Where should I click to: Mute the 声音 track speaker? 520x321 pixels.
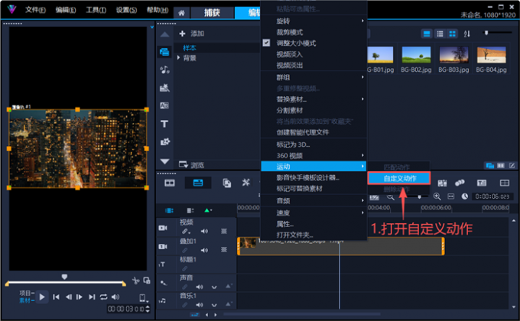(200, 287)
